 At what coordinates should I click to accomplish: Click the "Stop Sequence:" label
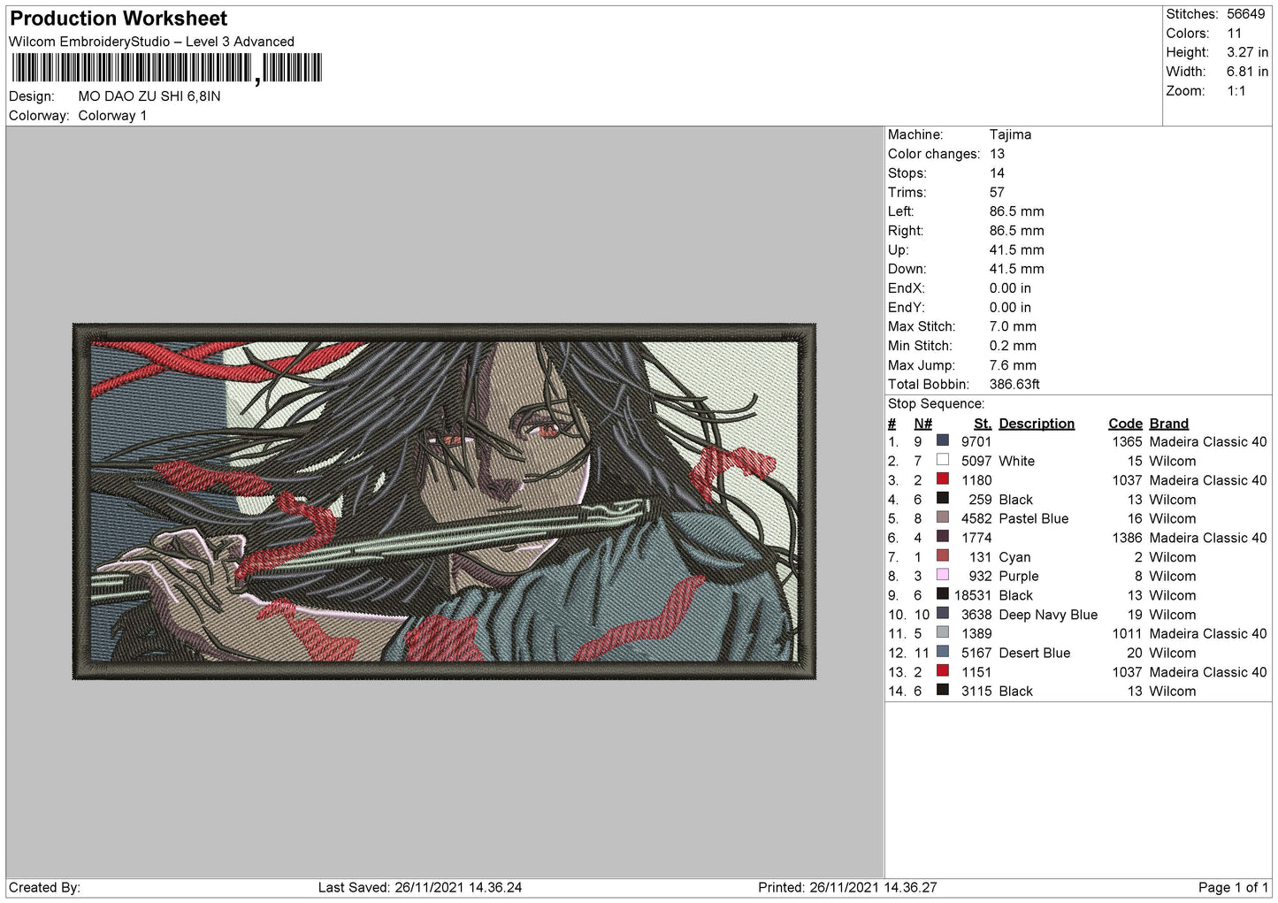coord(936,404)
